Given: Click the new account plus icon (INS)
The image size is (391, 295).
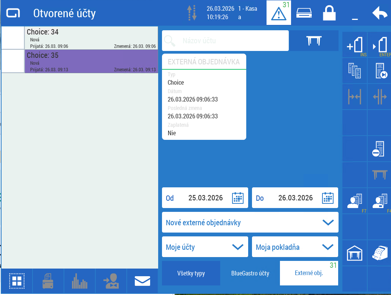Looking at the screenshot, I should point(355,45).
